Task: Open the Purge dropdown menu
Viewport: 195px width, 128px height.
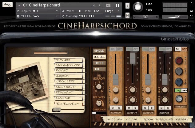Action: point(113,11)
